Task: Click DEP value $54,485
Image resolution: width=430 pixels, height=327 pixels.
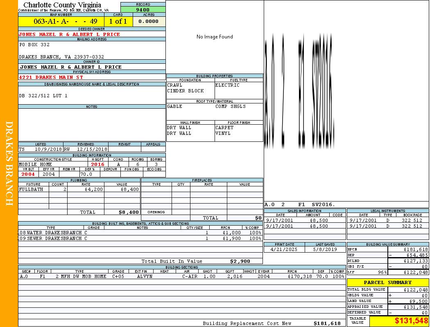Action: pos(417,255)
